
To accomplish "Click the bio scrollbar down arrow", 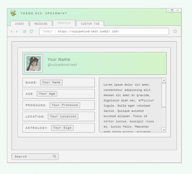I will 164,130.
